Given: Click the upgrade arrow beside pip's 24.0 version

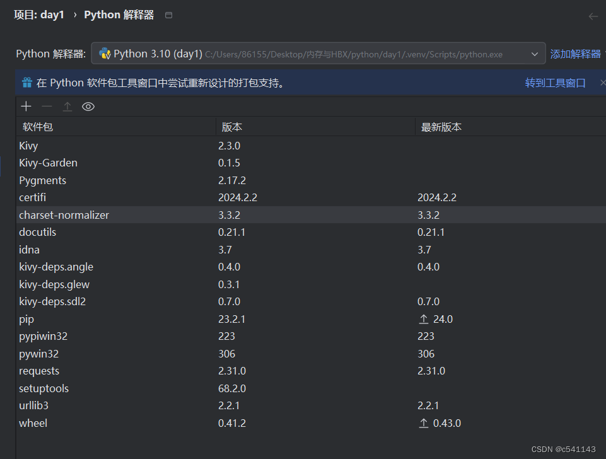Looking at the screenshot, I should (x=423, y=319).
